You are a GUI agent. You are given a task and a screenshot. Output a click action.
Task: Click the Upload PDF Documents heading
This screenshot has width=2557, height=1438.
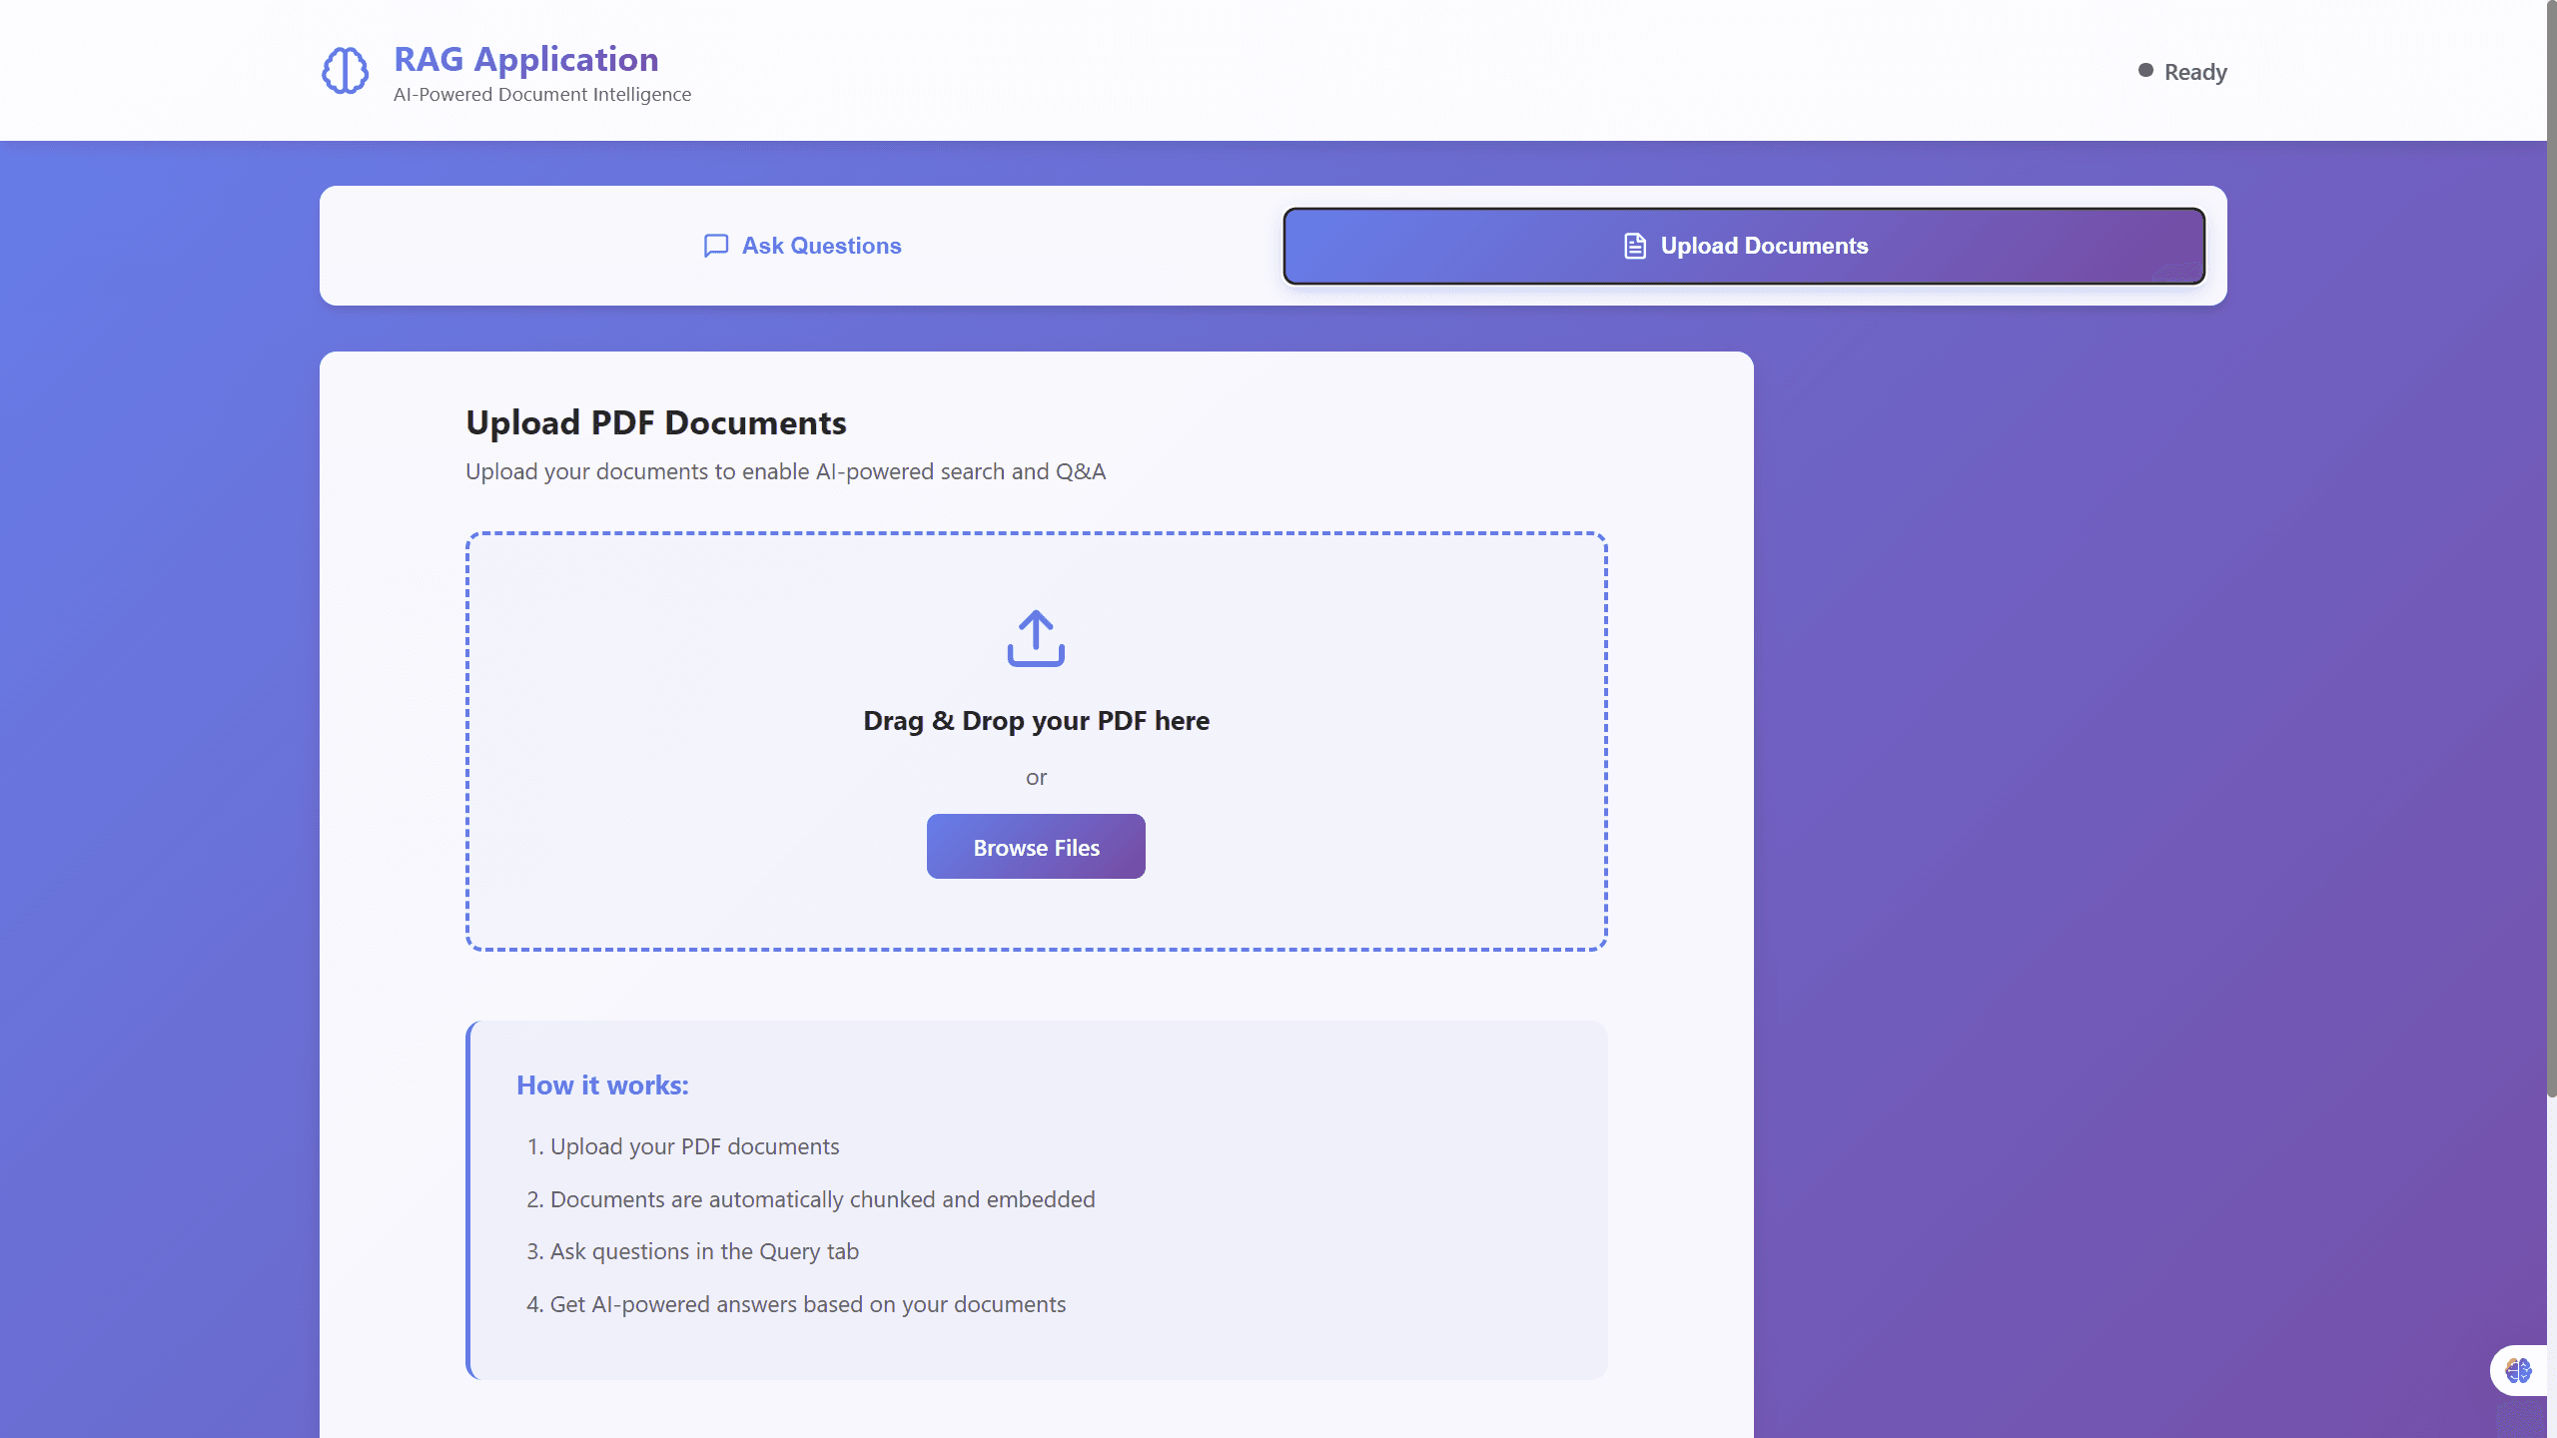(x=655, y=422)
